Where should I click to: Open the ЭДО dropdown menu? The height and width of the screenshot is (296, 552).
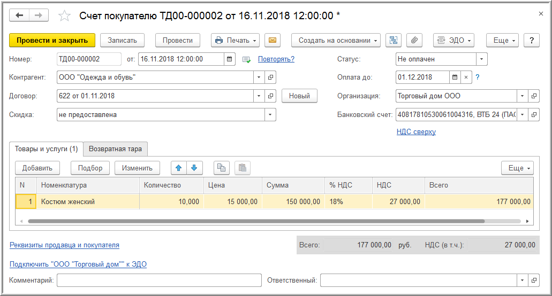point(453,41)
